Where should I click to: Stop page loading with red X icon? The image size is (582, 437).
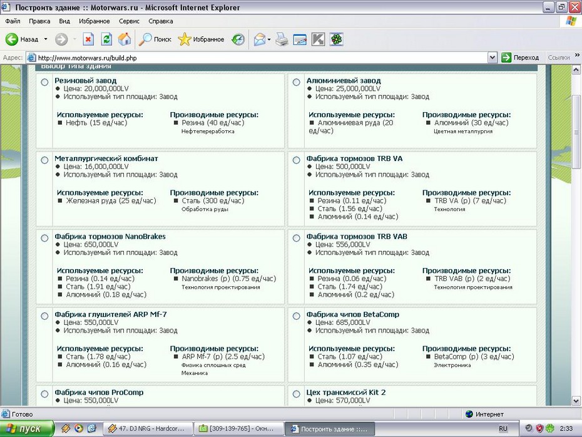point(88,39)
